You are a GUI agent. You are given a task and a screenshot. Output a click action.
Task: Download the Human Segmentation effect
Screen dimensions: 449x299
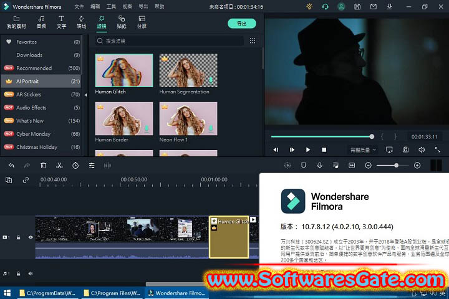pyautogui.click(x=211, y=80)
